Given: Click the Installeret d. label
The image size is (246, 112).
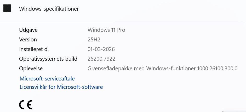Looking at the screenshot, I should 34,49.
